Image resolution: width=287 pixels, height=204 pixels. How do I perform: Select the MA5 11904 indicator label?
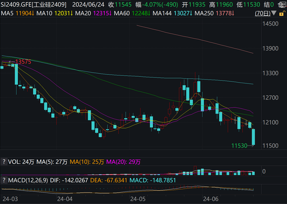(17, 13)
